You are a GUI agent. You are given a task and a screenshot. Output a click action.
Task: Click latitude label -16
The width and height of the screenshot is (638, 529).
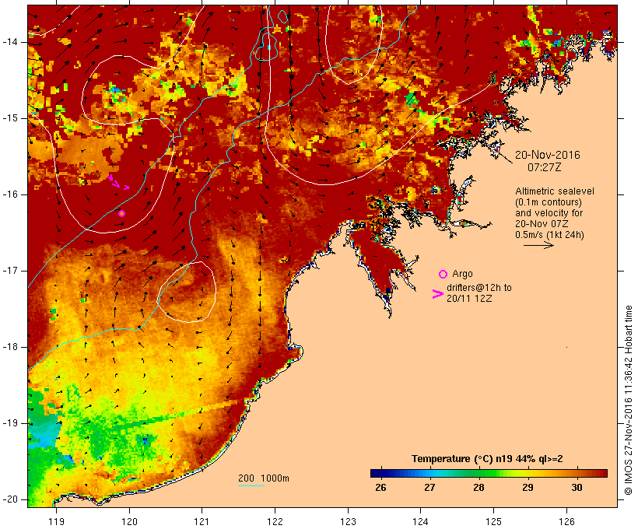pyautogui.click(x=10, y=194)
